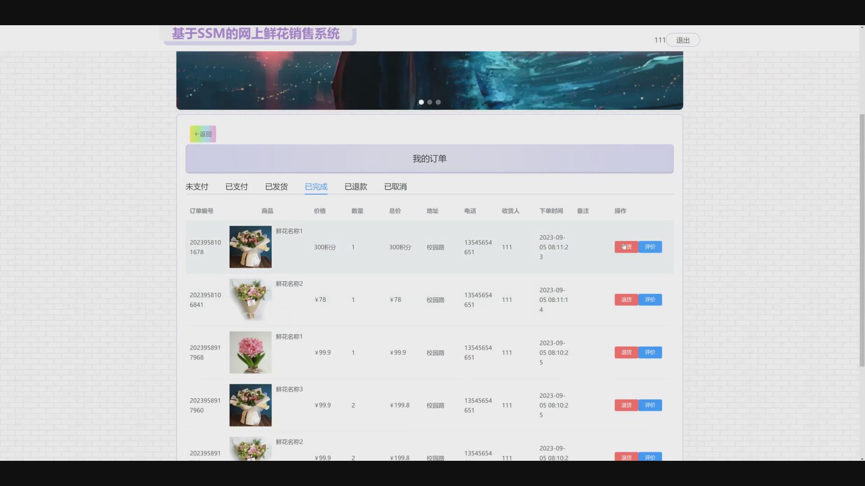Click 退货 for order ending 1678
This screenshot has height=486, width=865.
(626, 247)
